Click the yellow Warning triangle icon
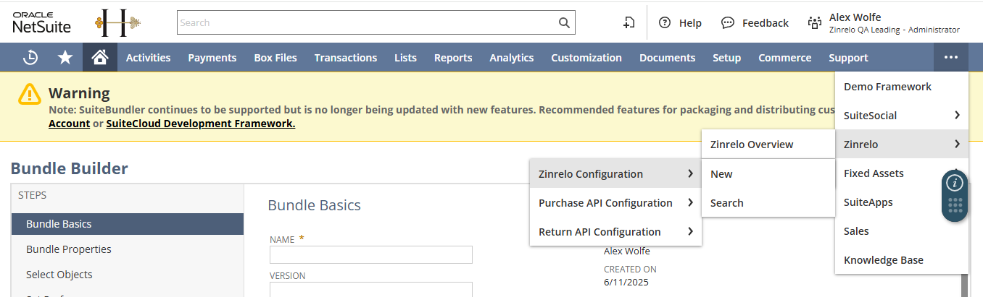The width and height of the screenshot is (983, 297). tap(30, 94)
